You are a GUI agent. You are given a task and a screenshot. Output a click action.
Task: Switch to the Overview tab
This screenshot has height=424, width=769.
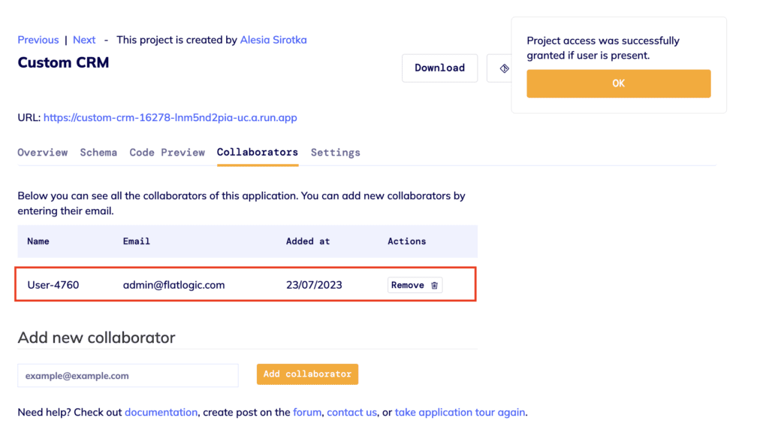coord(43,153)
